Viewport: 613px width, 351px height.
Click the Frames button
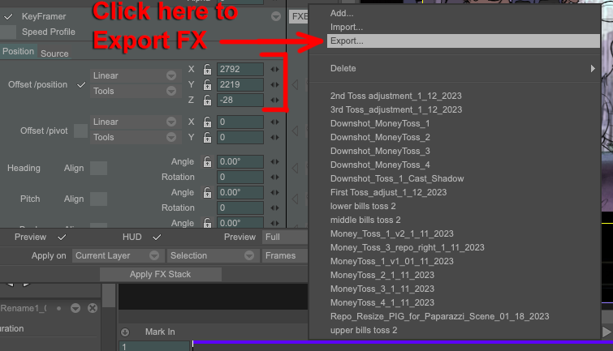(x=285, y=255)
